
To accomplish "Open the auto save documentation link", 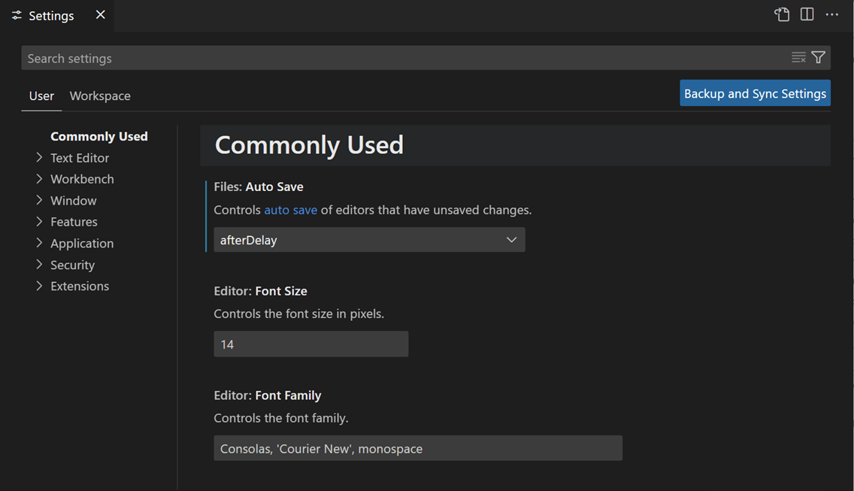I will [290, 210].
